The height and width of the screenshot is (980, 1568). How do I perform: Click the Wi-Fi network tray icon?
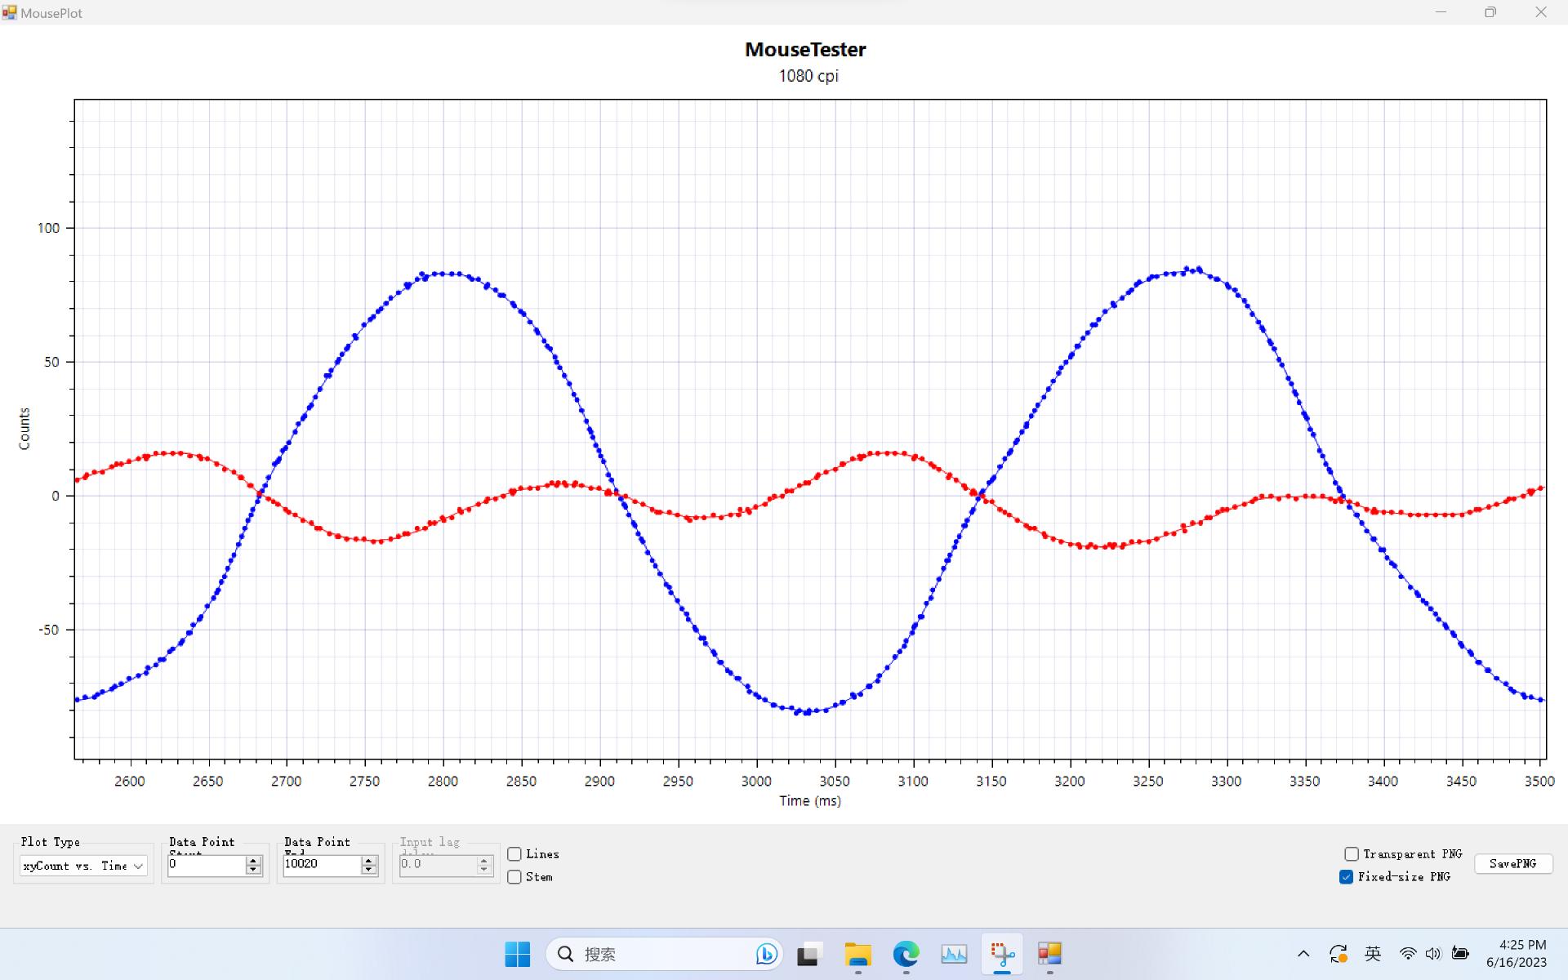[1408, 954]
